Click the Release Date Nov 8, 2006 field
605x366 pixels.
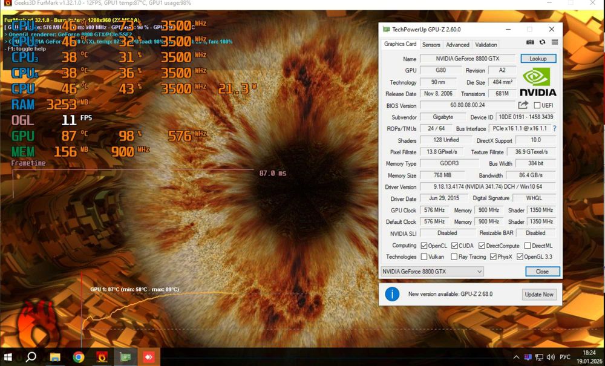(x=438, y=94)
